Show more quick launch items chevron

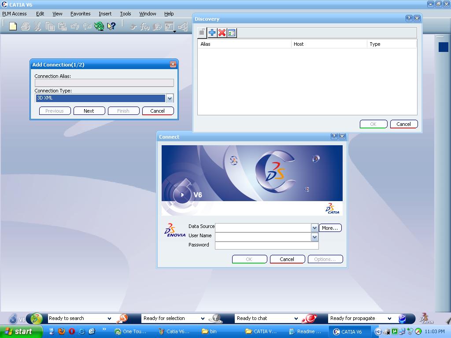(104, 329)
